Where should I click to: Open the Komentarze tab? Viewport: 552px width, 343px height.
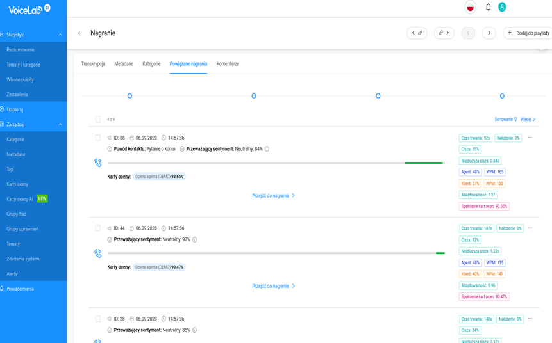(228, 64)
